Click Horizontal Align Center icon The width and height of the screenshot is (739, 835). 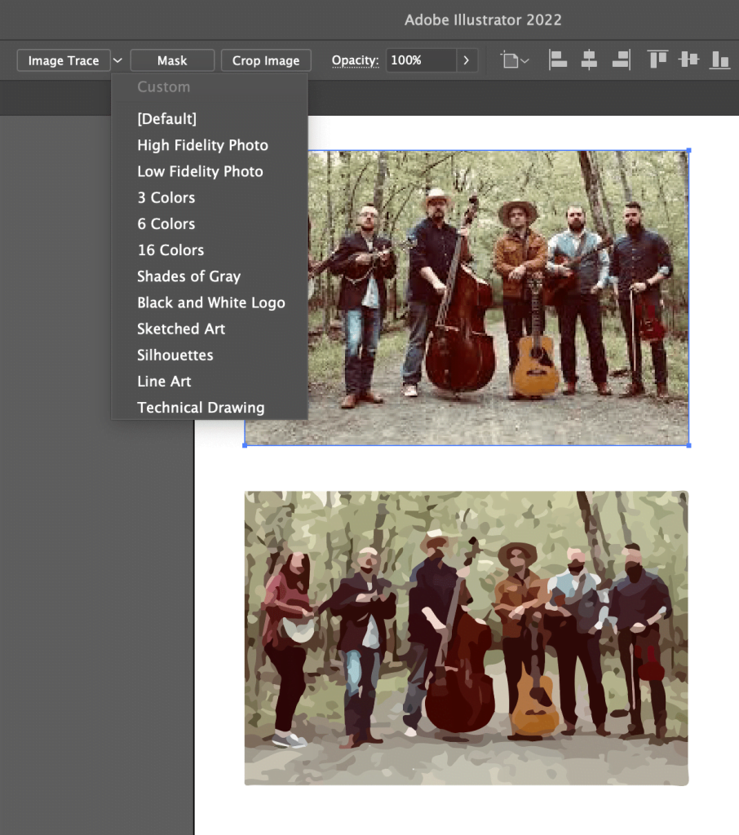(x=589, y=60)
